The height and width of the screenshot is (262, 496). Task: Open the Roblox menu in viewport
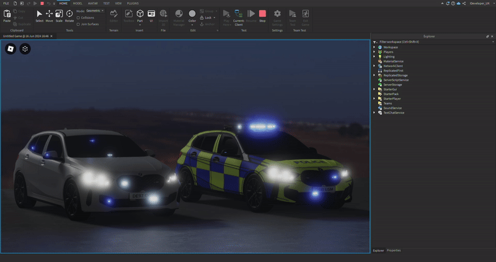click(x=11, y=48)
